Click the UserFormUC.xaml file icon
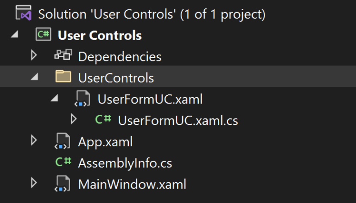Screen dimensions: 356x203 (82, 98)
